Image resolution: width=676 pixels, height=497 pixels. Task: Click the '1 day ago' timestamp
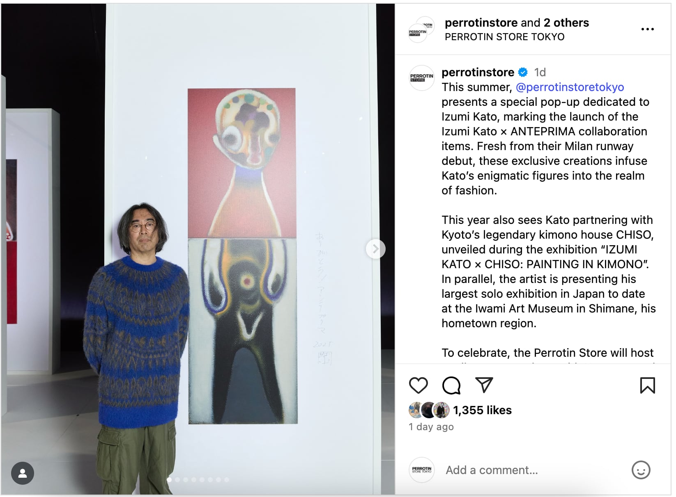(431, 427)
